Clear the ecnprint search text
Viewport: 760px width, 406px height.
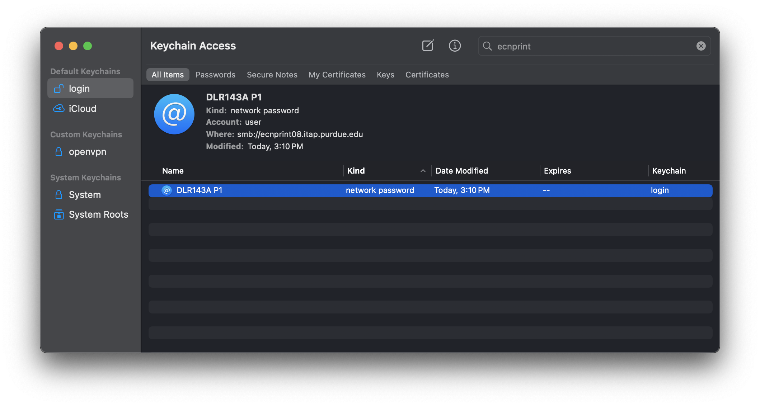coord(701,46)
